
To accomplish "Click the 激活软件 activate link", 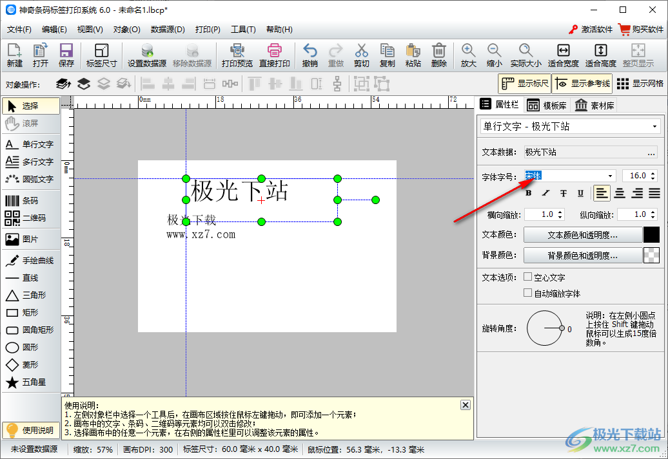I will [591, 30].
